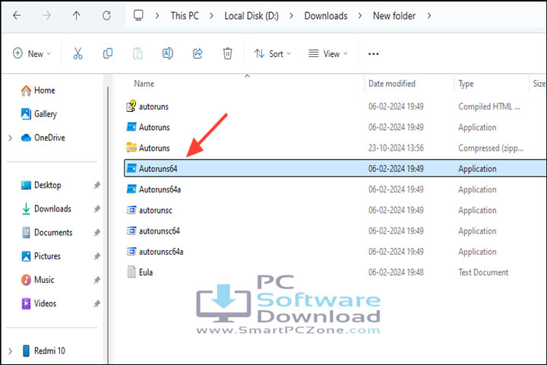Unpin Desktop using its pin icon

tap(97, 186)
